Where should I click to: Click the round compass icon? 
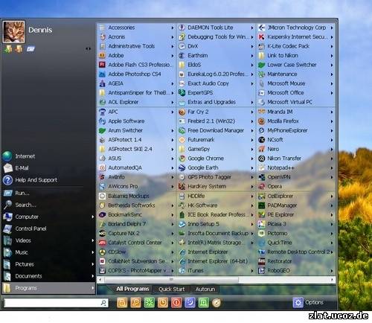(x=217, y=303)
